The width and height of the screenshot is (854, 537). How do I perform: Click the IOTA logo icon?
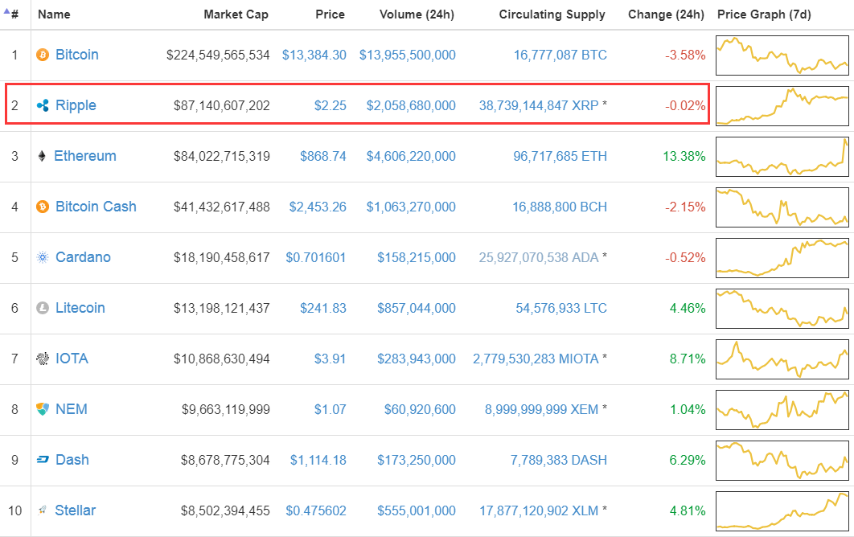tap(43, 359)
